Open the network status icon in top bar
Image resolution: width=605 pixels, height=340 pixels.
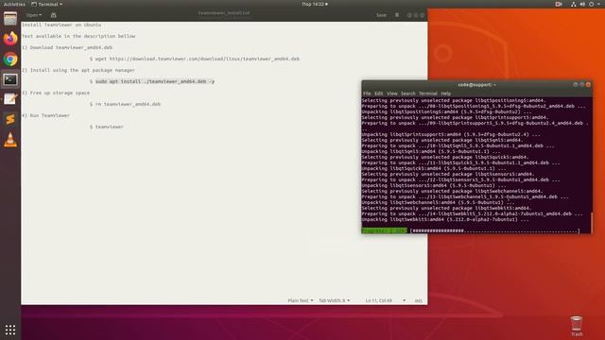tap(574, 4)
